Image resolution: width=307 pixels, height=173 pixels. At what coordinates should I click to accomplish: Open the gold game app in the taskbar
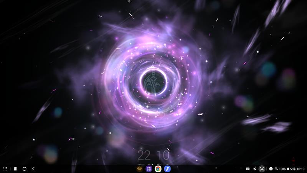(140, 169)
